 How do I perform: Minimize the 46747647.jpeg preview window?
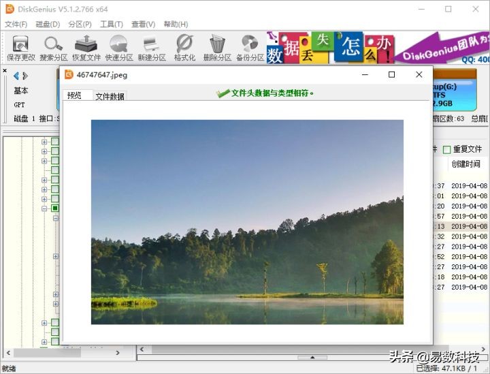(x=365, y=74)
